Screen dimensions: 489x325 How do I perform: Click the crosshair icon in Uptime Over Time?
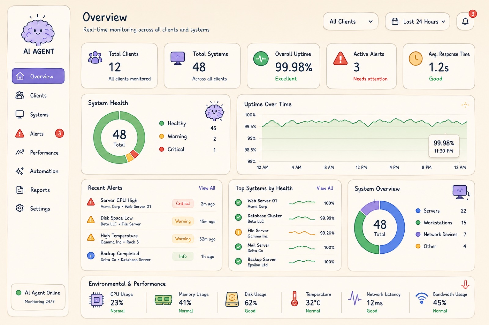[465, 105]
